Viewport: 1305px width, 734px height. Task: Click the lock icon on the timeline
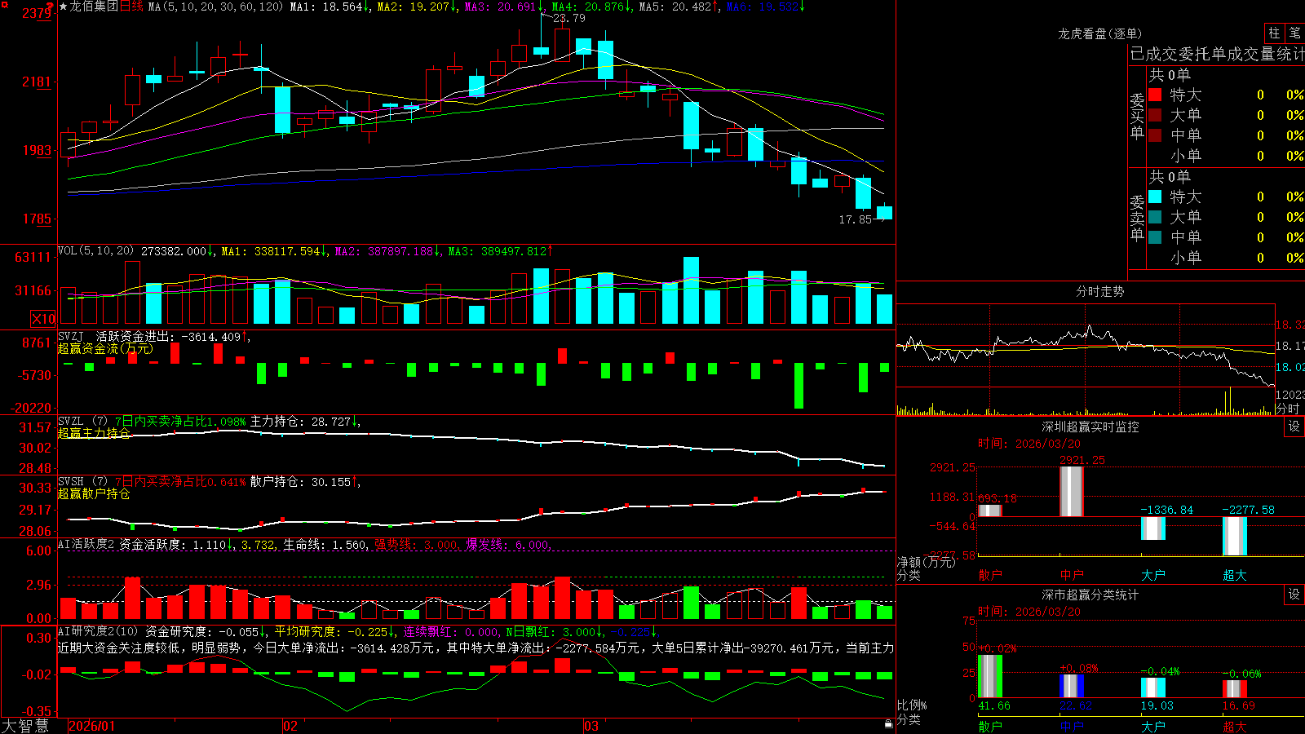(889, 724)
